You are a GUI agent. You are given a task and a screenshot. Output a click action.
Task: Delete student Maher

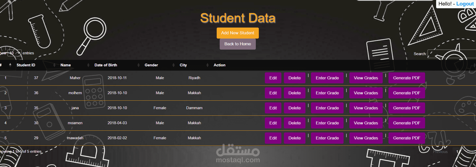[x=294, y=78]
